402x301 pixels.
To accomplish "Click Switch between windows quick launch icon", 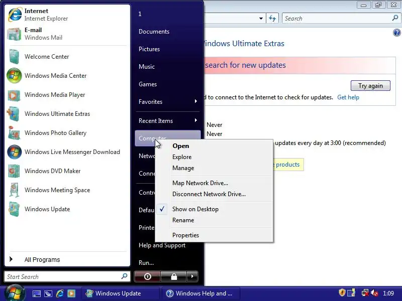I will [x=48, y=293].
